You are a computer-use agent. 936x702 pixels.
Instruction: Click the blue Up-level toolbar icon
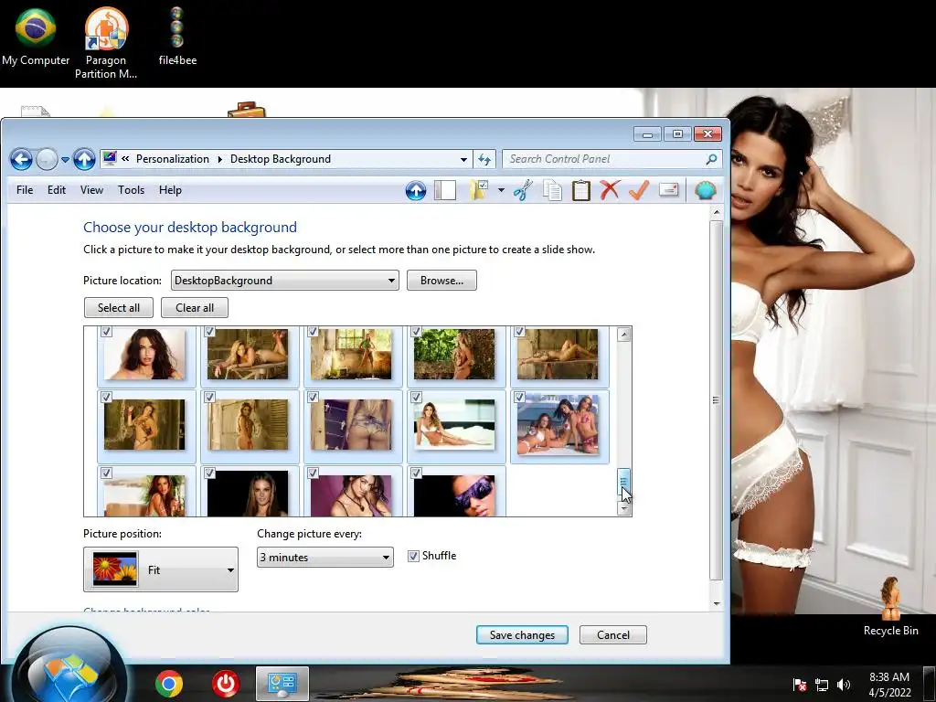point(416,190)
